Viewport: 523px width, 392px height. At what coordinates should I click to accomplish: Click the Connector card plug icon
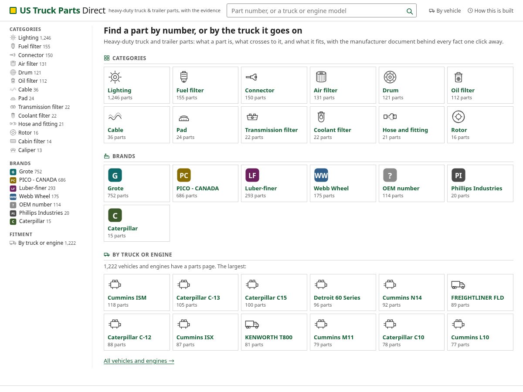pyautogui.click(x=251, y=77)
